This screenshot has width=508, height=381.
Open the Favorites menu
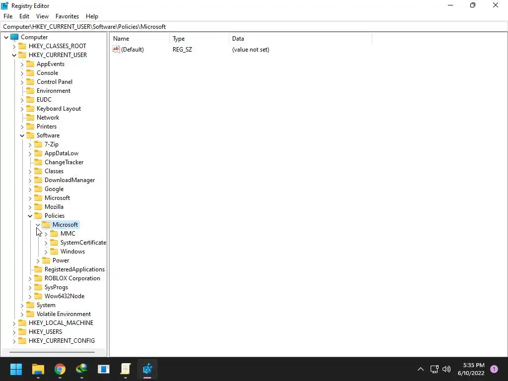click(x=67, y=16)
